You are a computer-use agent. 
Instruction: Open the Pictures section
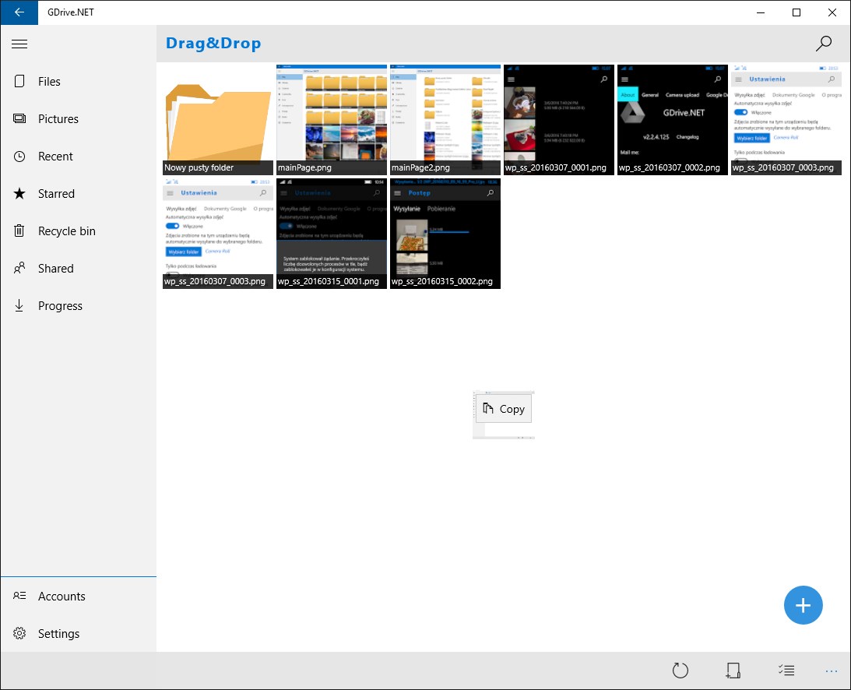58,118
